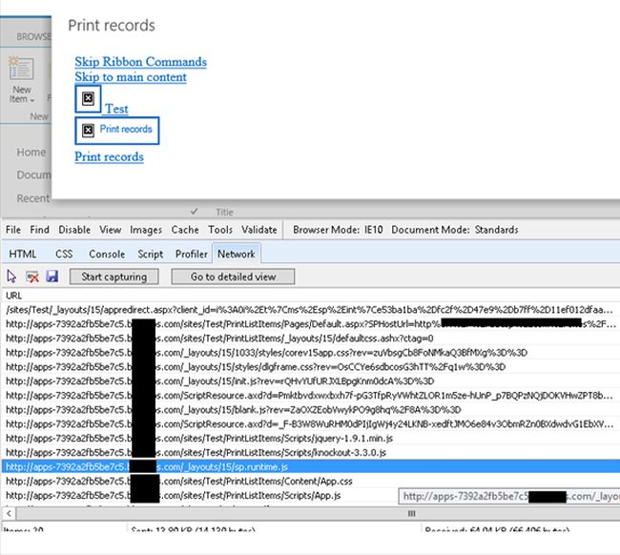The image size is (620, 555).
Task: Select the Pages/Default.aspx request row
Action: point(310,324)
